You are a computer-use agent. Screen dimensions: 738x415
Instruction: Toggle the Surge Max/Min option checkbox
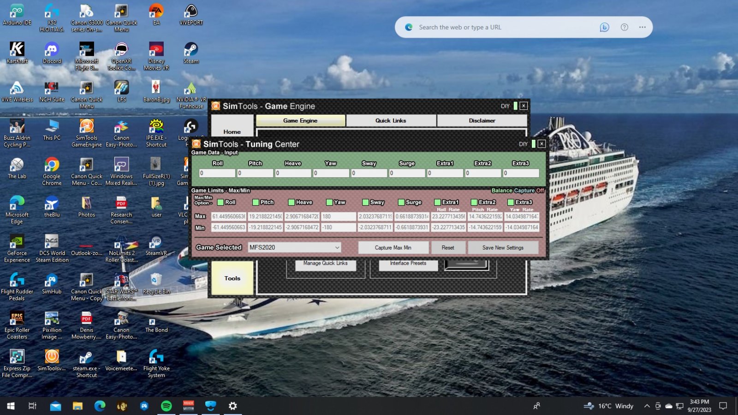[x=401, y=202]
